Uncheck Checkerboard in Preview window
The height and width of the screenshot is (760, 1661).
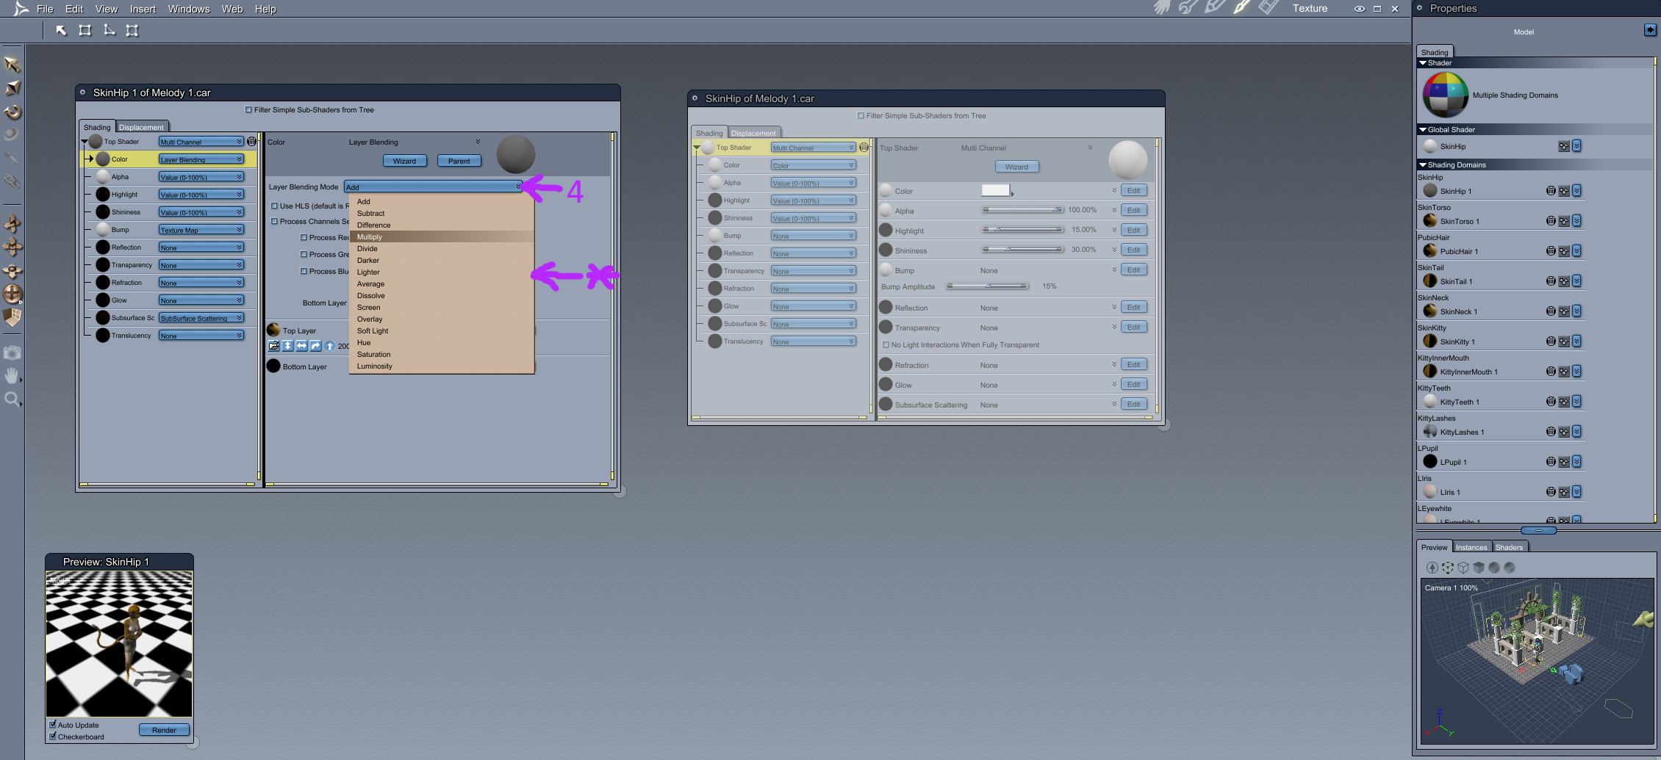click(x=53, y=737)
